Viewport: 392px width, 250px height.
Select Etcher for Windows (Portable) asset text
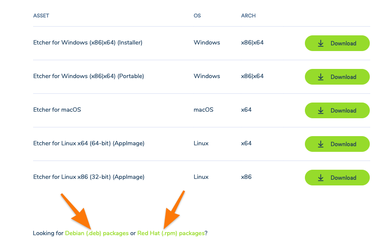tap(88, 76)
